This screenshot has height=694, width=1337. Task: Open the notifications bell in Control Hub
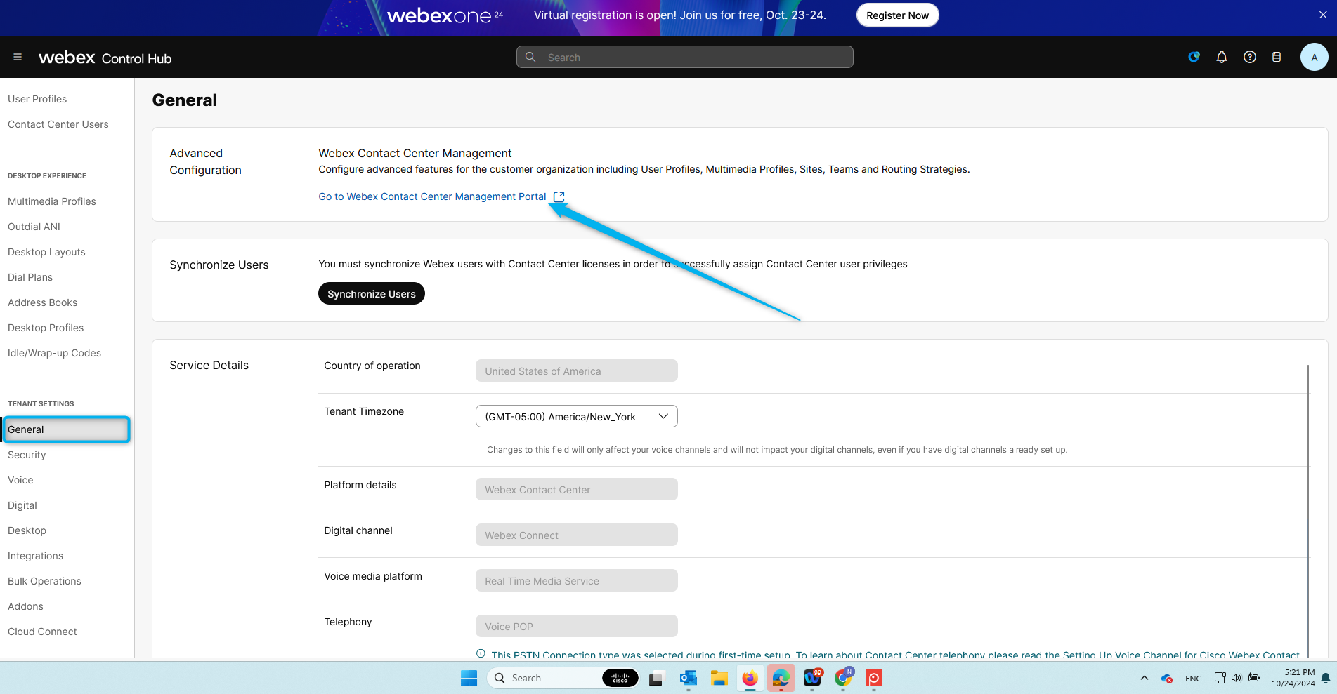pos(1222,57)
